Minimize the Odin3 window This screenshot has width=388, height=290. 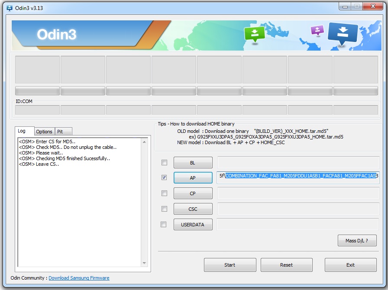(345, 6)
